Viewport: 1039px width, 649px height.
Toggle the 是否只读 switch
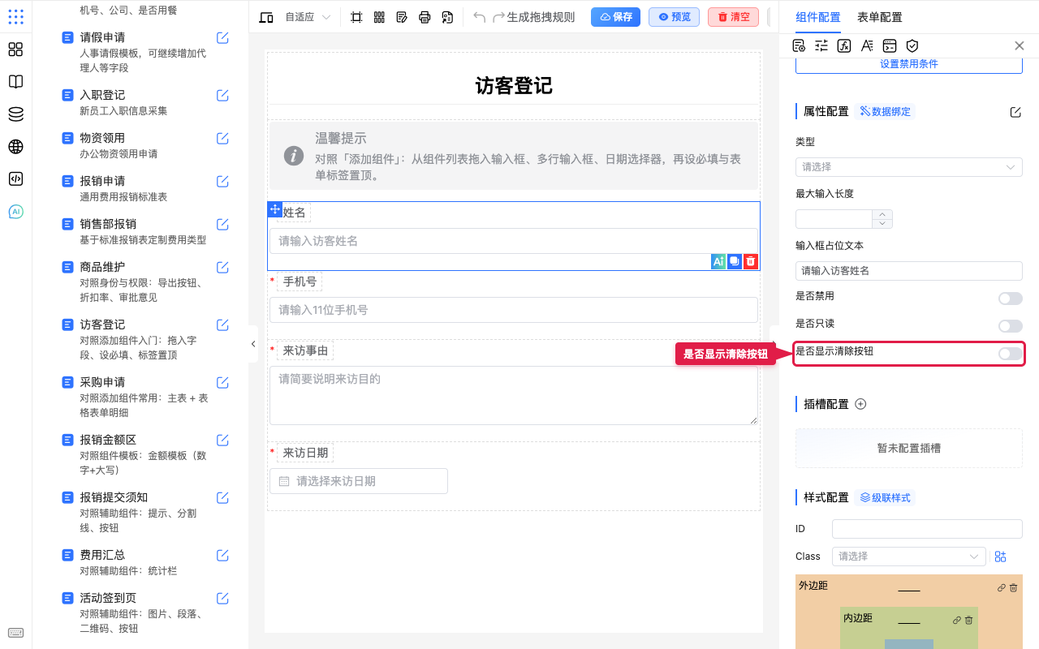(1011, 325)
